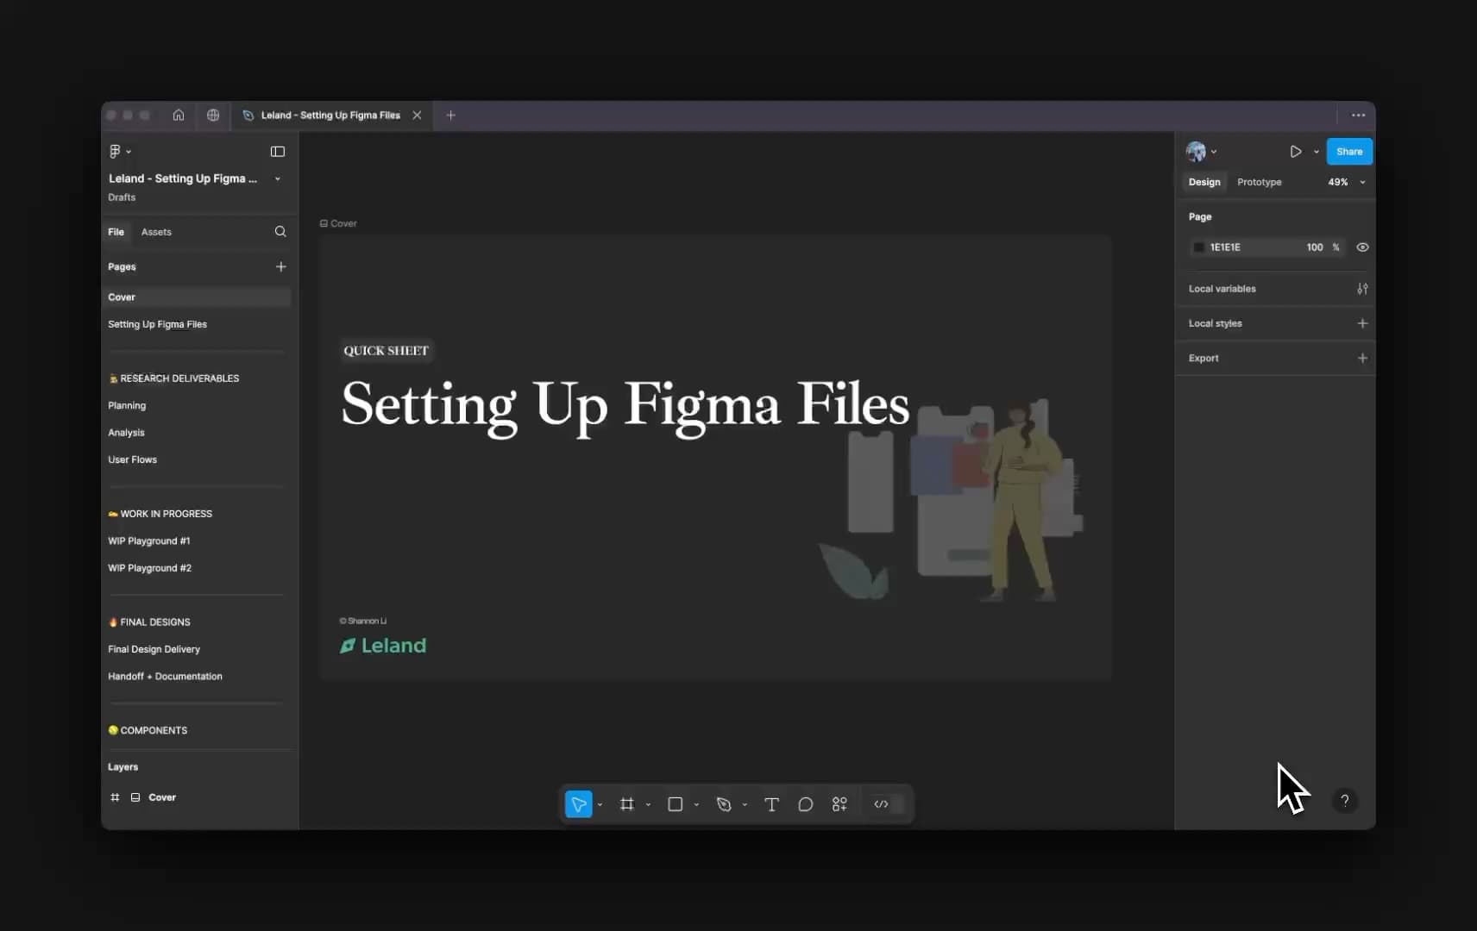Switch to the Assets tab
This screenshot has height=931, width=1477.
click(156, 232)
